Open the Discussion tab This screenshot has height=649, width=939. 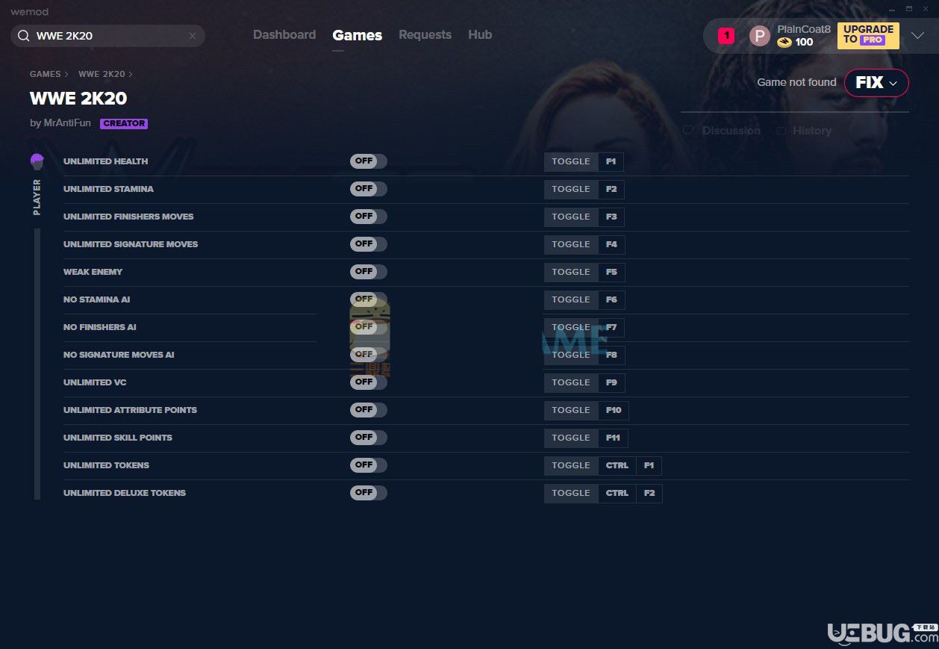[x=722, y=131]
